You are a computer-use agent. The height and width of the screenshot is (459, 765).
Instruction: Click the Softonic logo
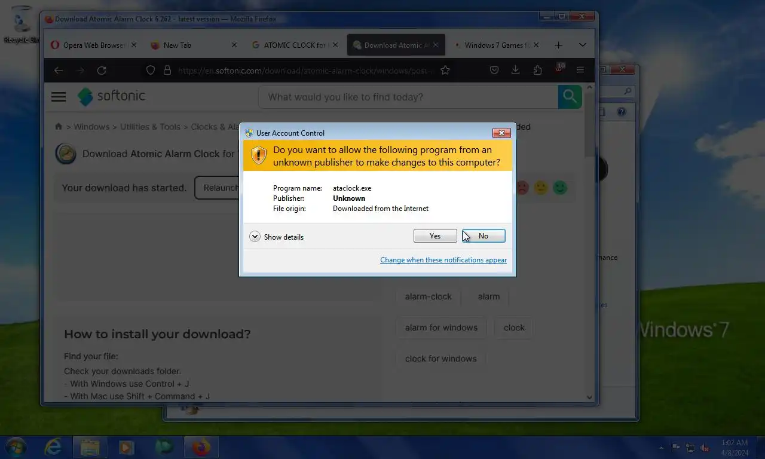112,96
